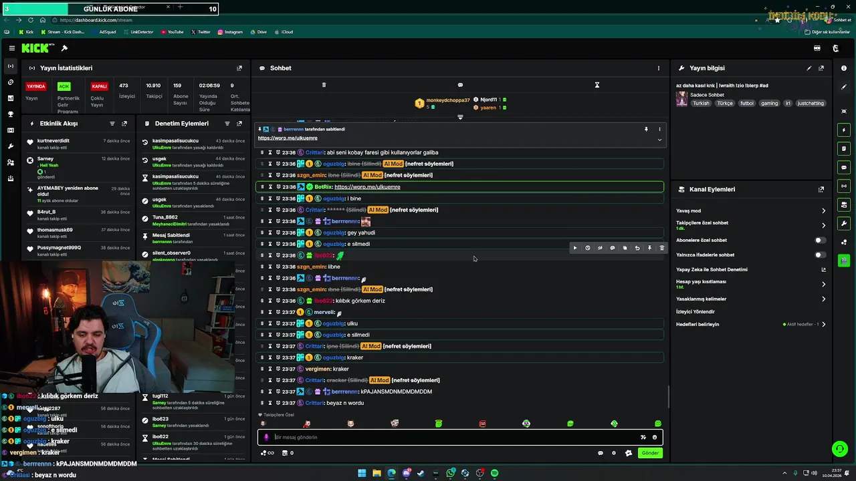Viewport: 856px width, 481px height.
Task: Pop out the Yayın bilgisi panel
Action: [821, 68]
